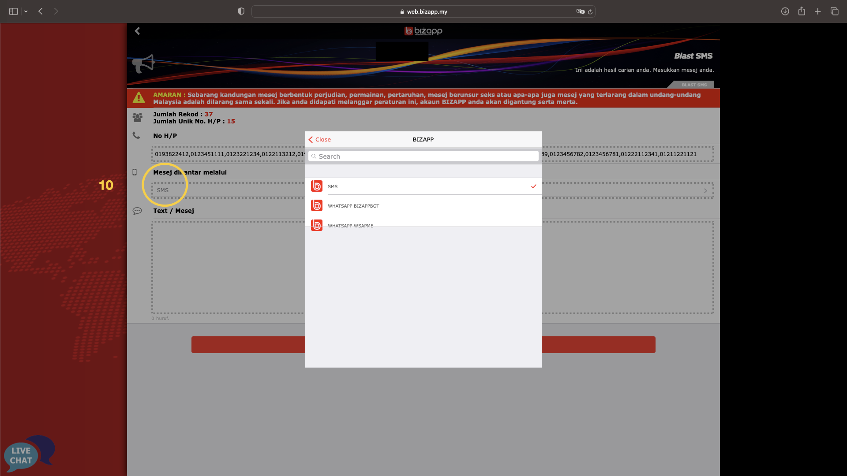
Task: Show the tab overview icon
Action: point(834,11)
